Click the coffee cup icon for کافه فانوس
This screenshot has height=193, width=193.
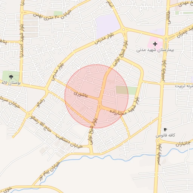click(x=165, y=130)
